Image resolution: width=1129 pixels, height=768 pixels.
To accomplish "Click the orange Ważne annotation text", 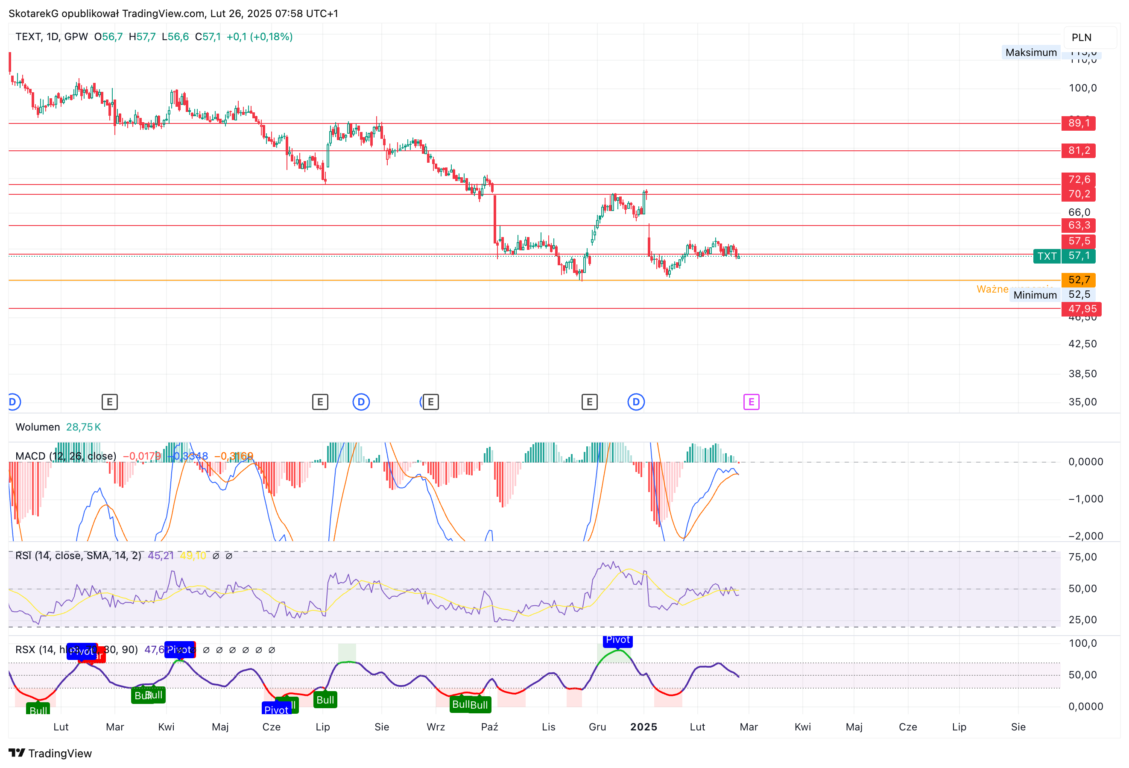I will (992, 289).
